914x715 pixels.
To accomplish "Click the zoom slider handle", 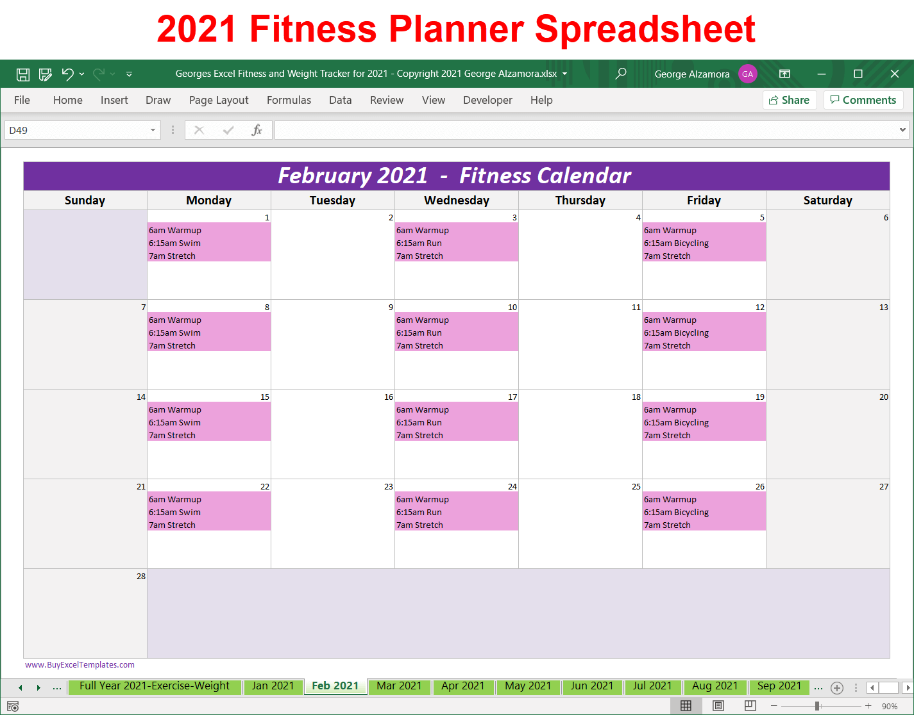I will [817, 706].
